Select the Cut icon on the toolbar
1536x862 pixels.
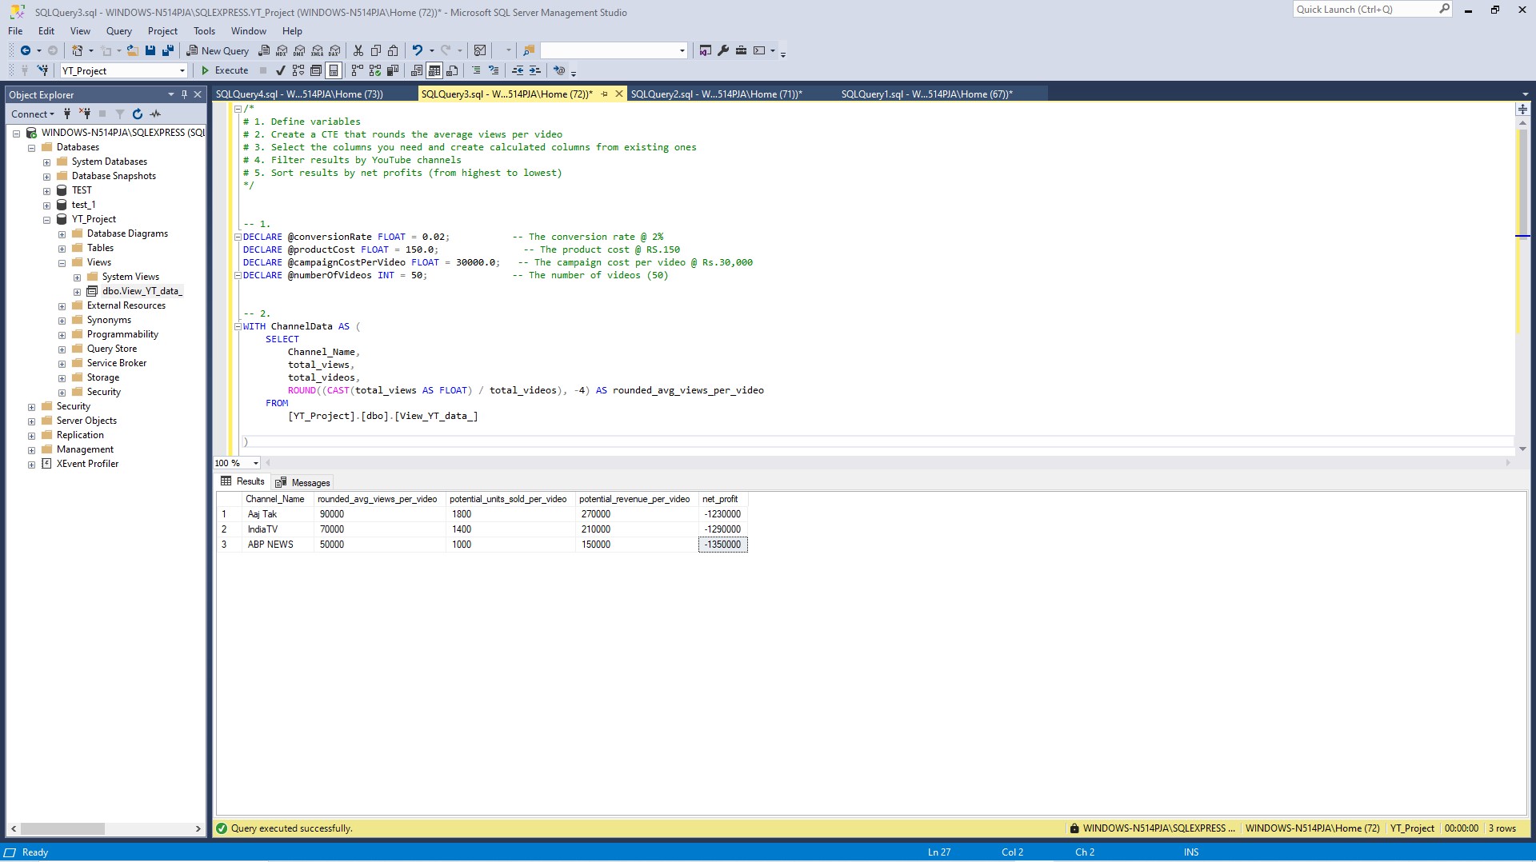pyautogui.click(x=358, y=50)
